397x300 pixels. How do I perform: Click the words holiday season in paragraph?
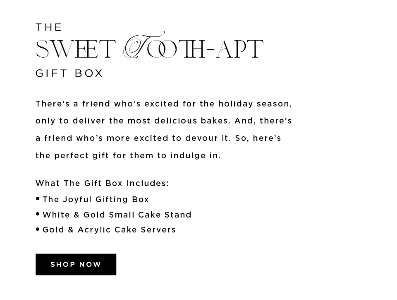pyautogui.click(x=255, y=104)
